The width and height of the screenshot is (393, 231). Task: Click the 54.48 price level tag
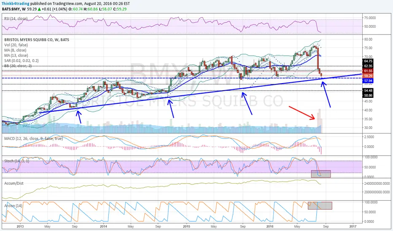tap(368, 90)
